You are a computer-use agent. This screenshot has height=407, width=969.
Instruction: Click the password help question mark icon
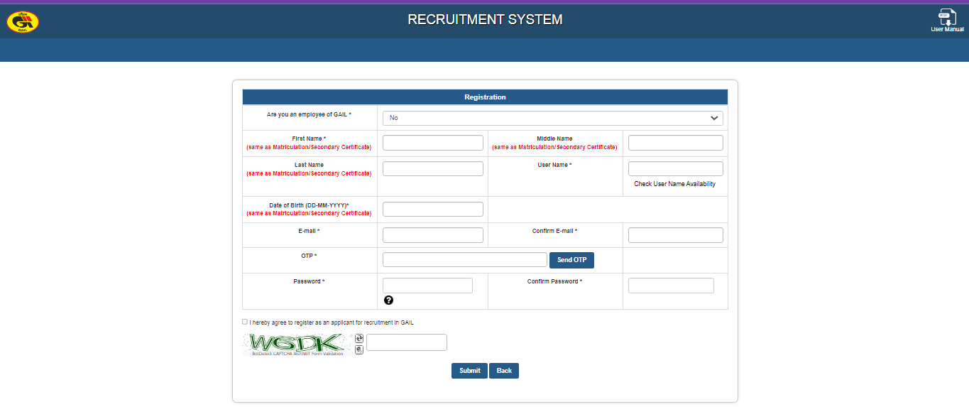tap(388, 300)
